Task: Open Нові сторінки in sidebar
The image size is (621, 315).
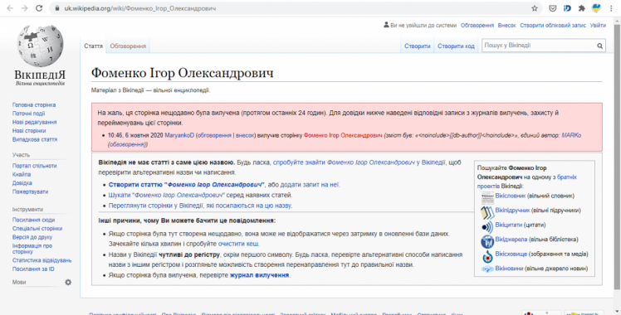Action: pyautogui.click(x=29, y=131)
